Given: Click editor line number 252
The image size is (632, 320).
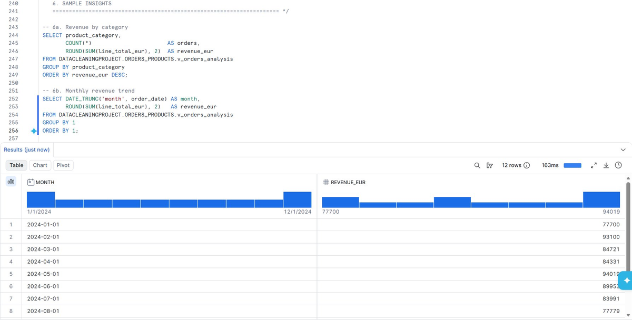Looking at the screenshot, I should [14, 98].
